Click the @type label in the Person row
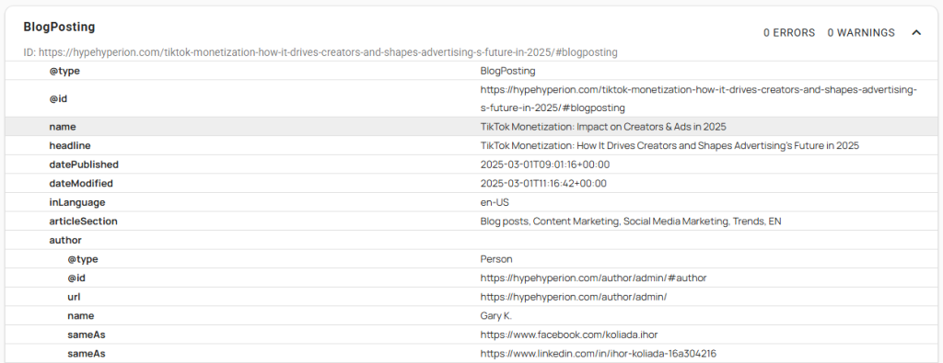The image size is (943, 363). tap(82, 259)
